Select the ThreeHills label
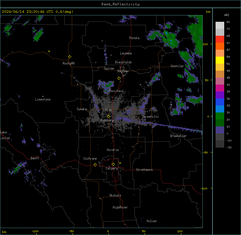 tap(150, 117)
